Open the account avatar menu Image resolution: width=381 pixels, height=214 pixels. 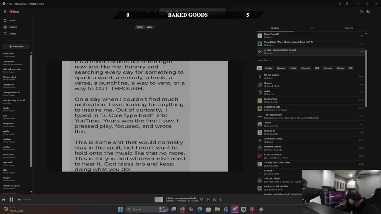point(368,12)
